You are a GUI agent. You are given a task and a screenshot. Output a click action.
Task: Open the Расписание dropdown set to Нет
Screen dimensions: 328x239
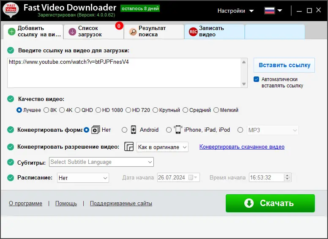coord(83,178)
